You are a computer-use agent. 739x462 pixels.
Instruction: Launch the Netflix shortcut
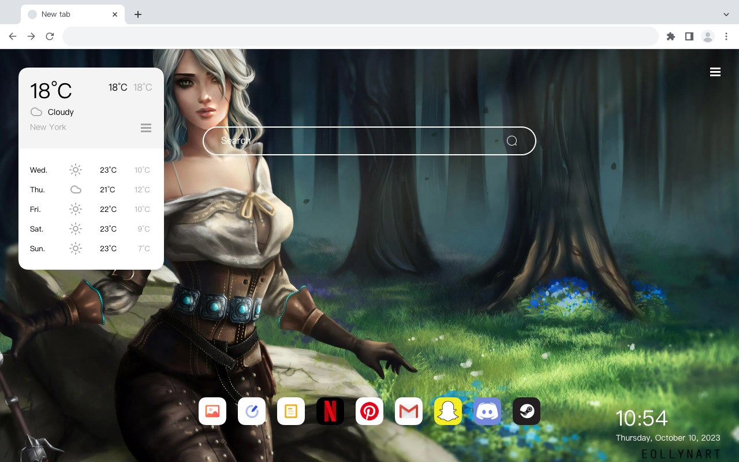point(330,411)
